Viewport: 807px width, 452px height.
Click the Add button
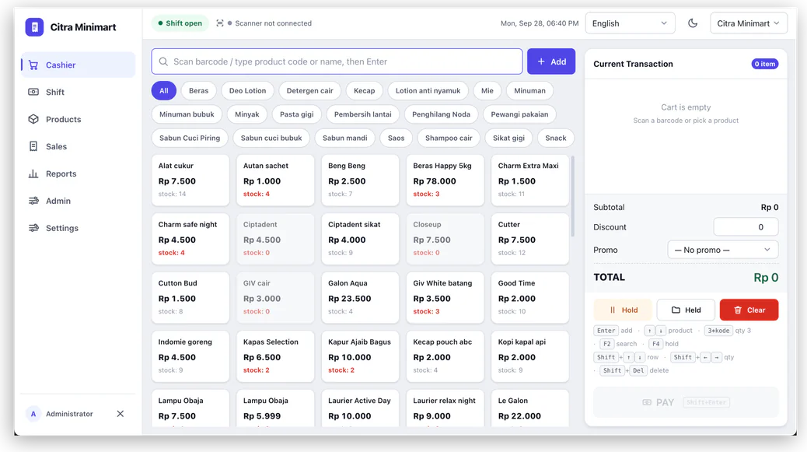[x=551, y=61]
